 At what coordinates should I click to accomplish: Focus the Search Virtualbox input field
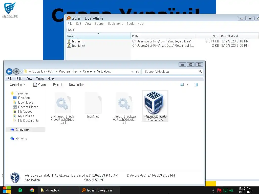pyautogui.click(x=171, y=71)
